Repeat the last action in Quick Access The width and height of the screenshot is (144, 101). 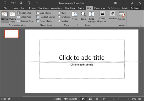(21, 3)
